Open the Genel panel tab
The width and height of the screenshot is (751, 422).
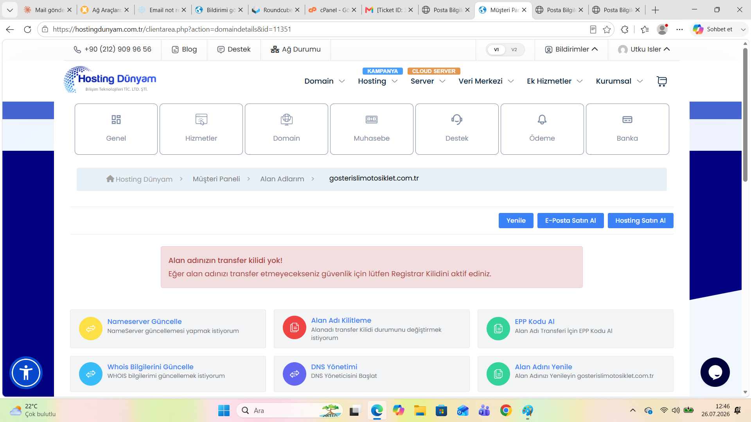pos(116,129)
